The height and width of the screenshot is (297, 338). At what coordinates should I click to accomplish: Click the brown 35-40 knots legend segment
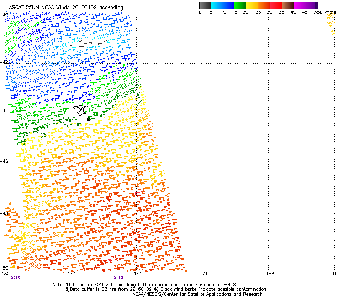point(288,5)
